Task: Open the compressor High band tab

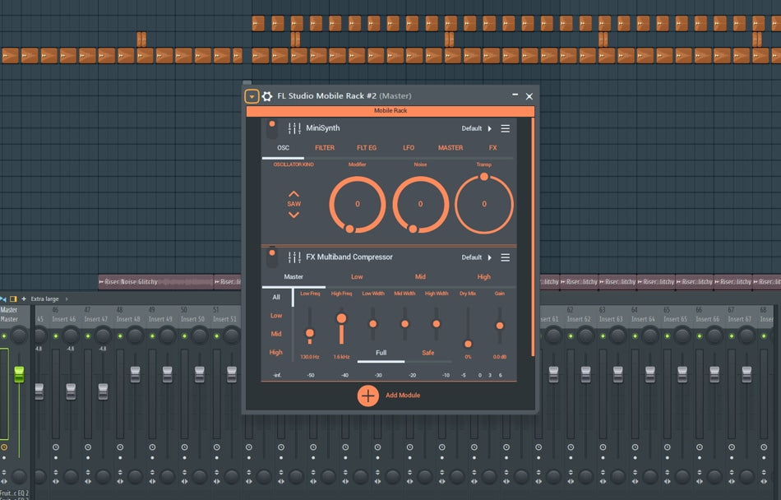Action: (483, 277)
